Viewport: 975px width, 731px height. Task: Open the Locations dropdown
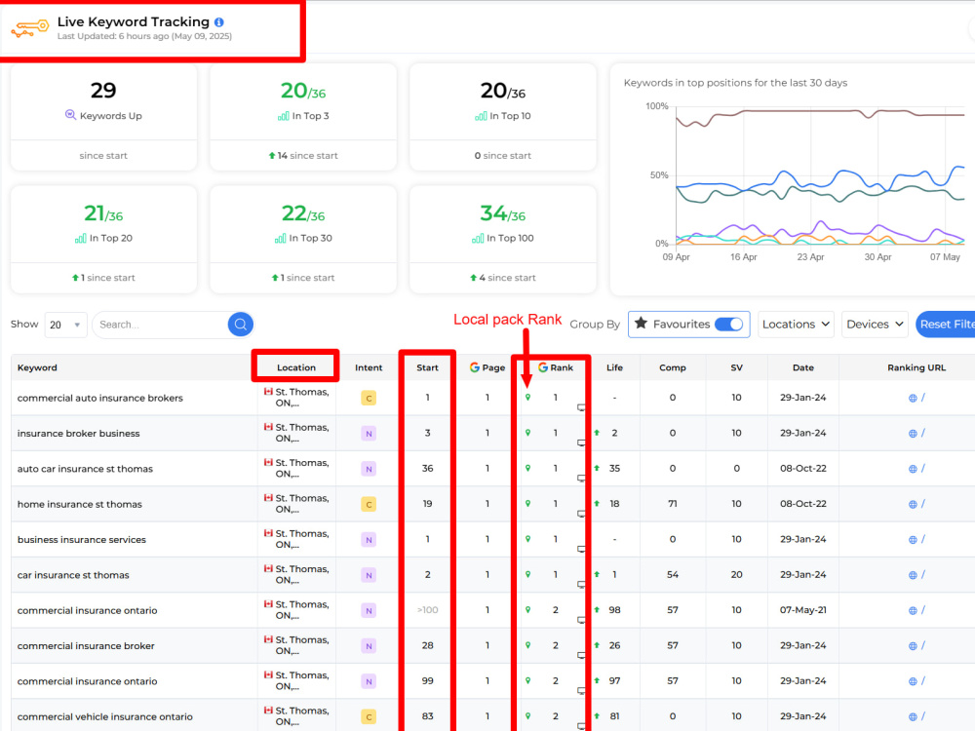click(x=796, y=324)
